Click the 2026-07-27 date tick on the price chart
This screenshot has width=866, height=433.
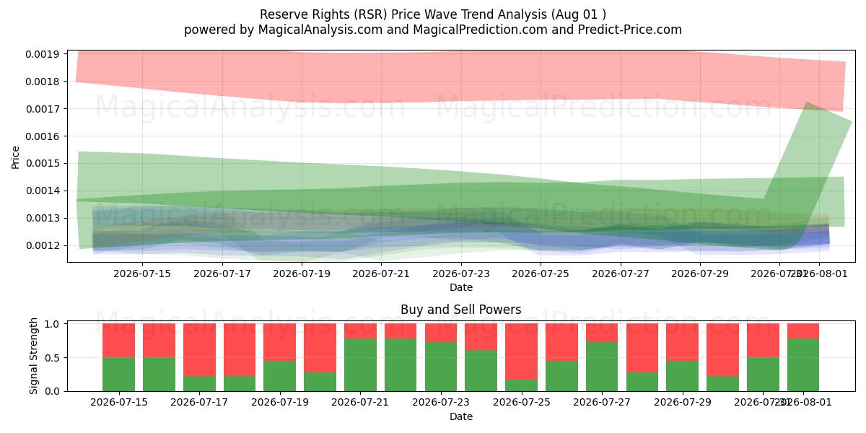621,274
